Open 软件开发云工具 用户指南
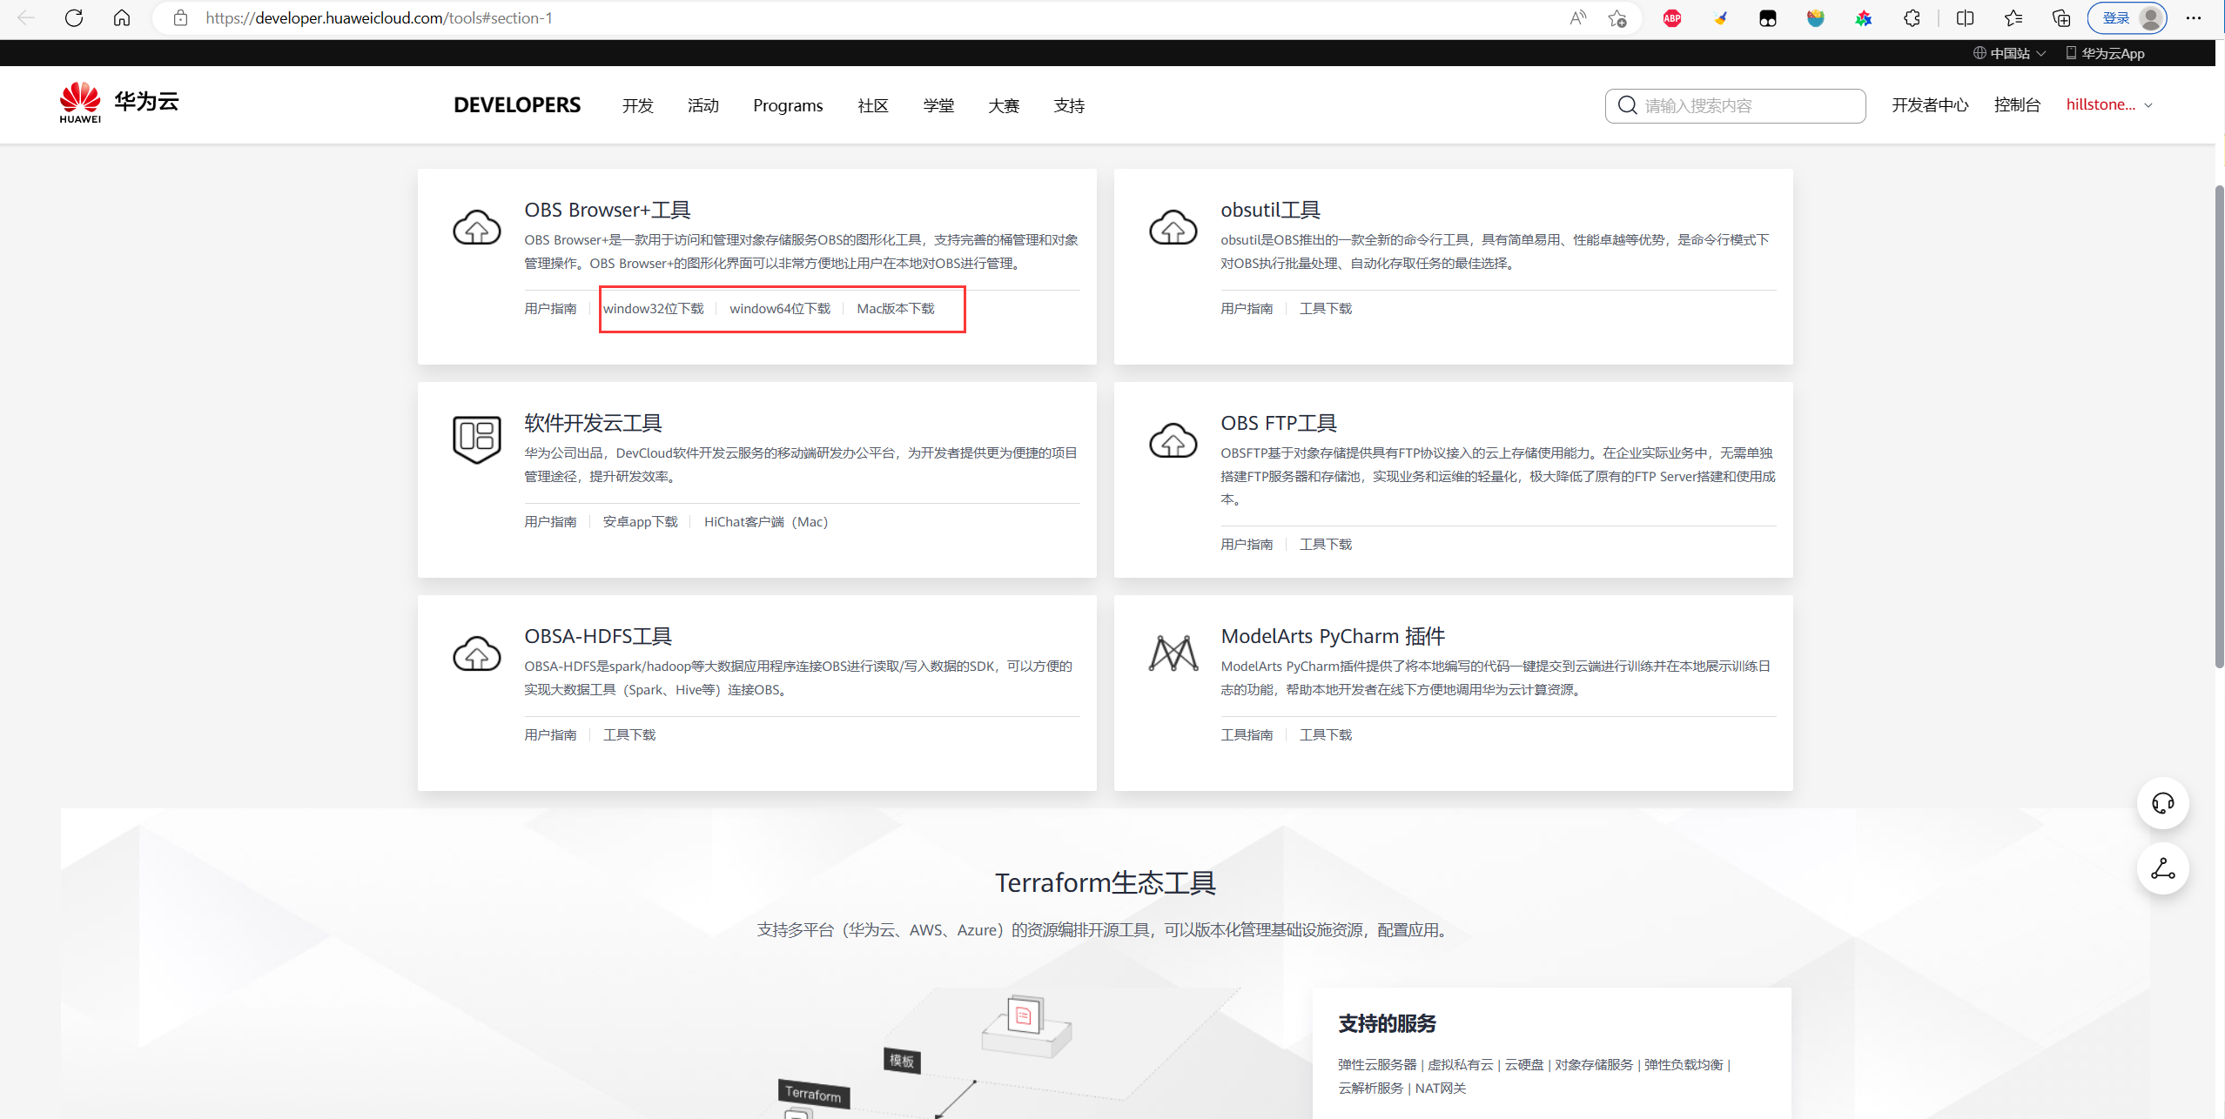 point(550,521)
